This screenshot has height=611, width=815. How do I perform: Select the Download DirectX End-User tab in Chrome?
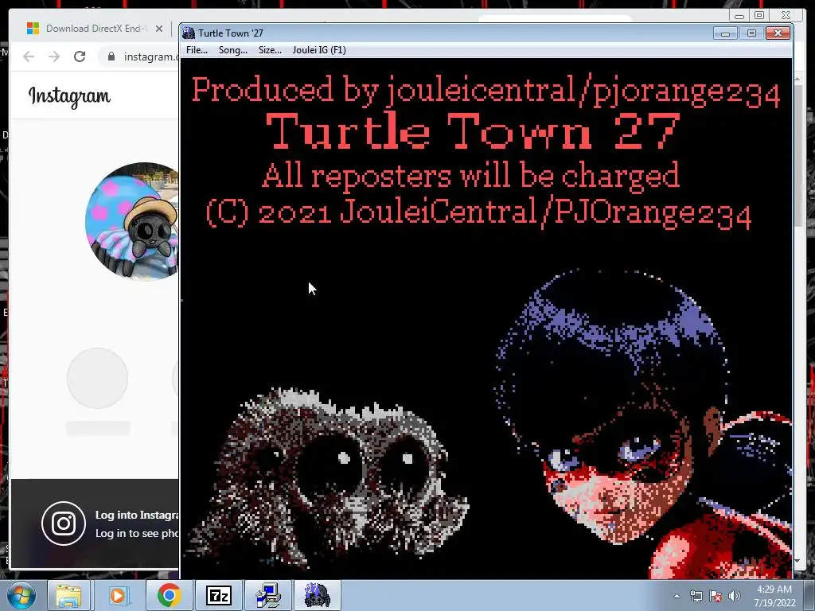94,29
